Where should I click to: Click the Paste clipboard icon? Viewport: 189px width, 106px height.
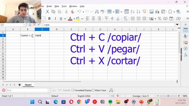coord(59,12)
